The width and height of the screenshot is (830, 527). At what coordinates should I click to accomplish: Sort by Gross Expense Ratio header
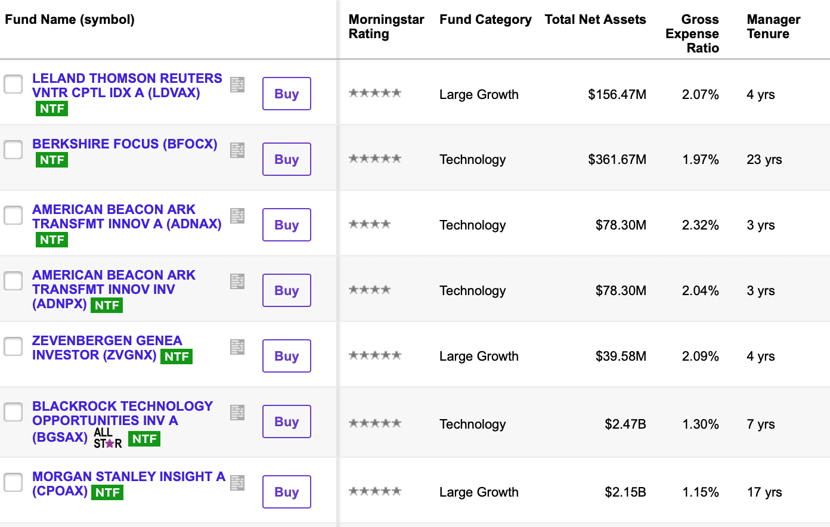(x=692, y=34)
